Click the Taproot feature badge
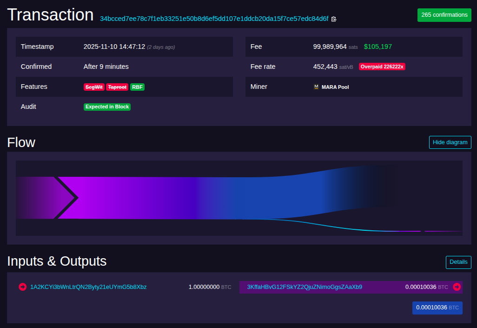The width and height of the screenshot is (477, 328). click(x=117, y=87)
